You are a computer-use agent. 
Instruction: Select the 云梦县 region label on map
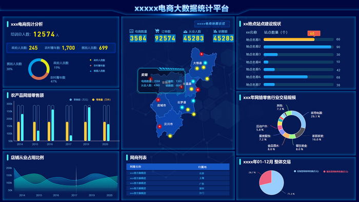pyautogui.click(x=182, y=102)
